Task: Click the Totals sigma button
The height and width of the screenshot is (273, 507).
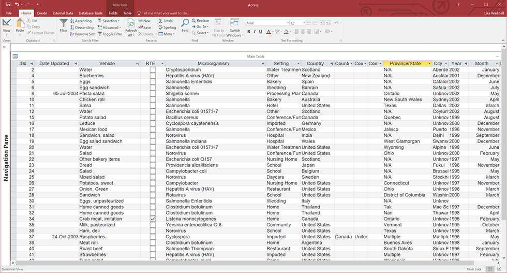Action: click(166, 21)
